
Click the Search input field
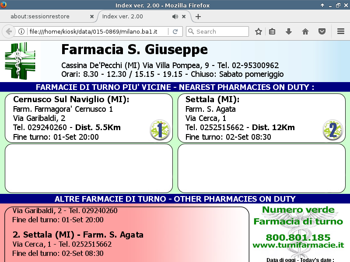click(x=221, y=31)
